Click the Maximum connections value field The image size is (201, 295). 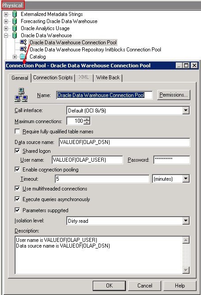pos(76,121)
